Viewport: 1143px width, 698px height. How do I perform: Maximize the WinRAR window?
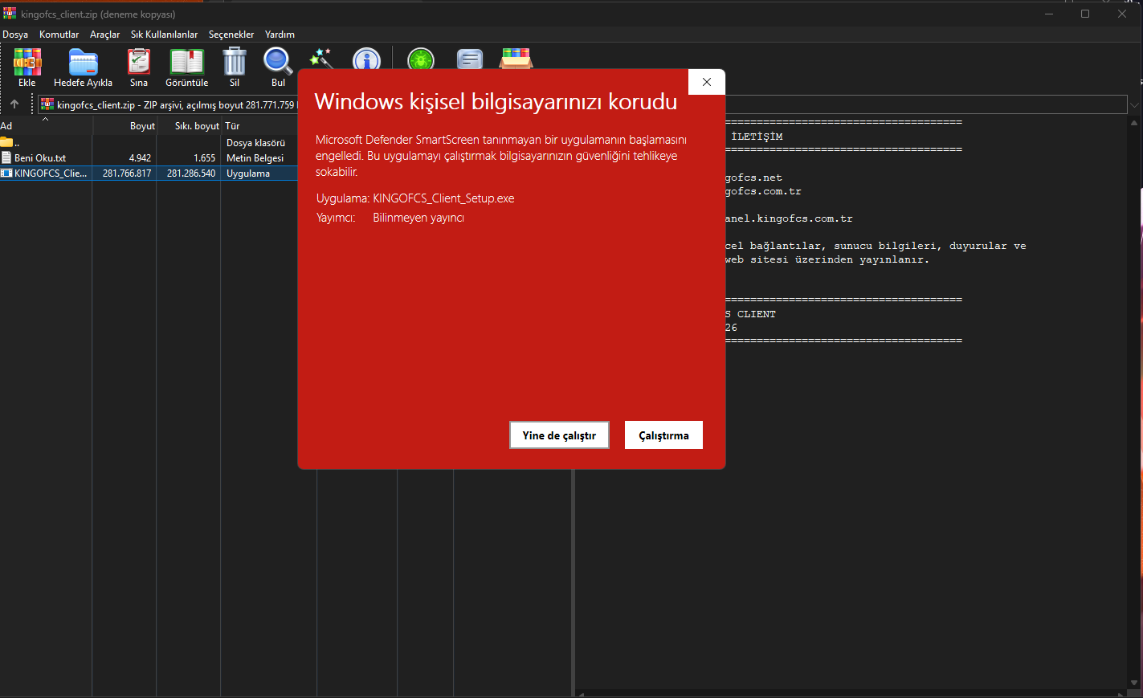coord(1085,14)
